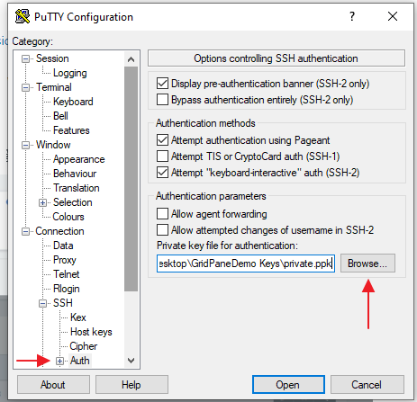Click the PuTTY icon in title bar
The width and height of the screenshot is (417, 402).
(x=23, y=16)
